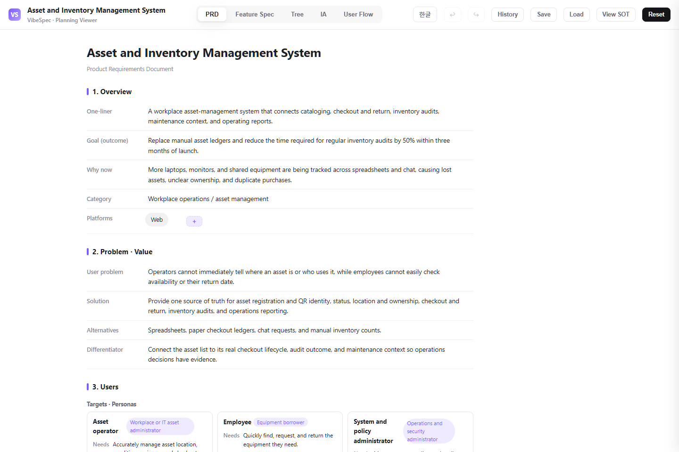Click the Load button
Image resolution: width=679 pixels, height=452 pixels.
tap(576, 15)
